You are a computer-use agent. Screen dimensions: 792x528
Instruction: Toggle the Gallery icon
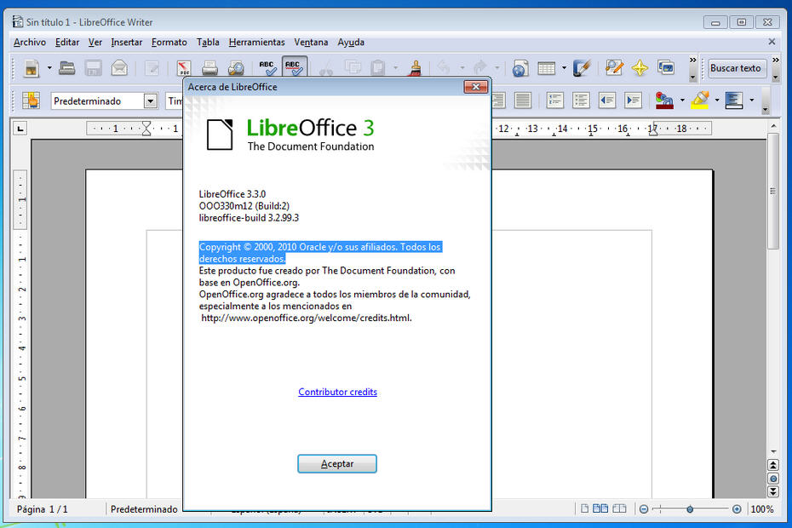pyautogui.click(x=666, y=68)
